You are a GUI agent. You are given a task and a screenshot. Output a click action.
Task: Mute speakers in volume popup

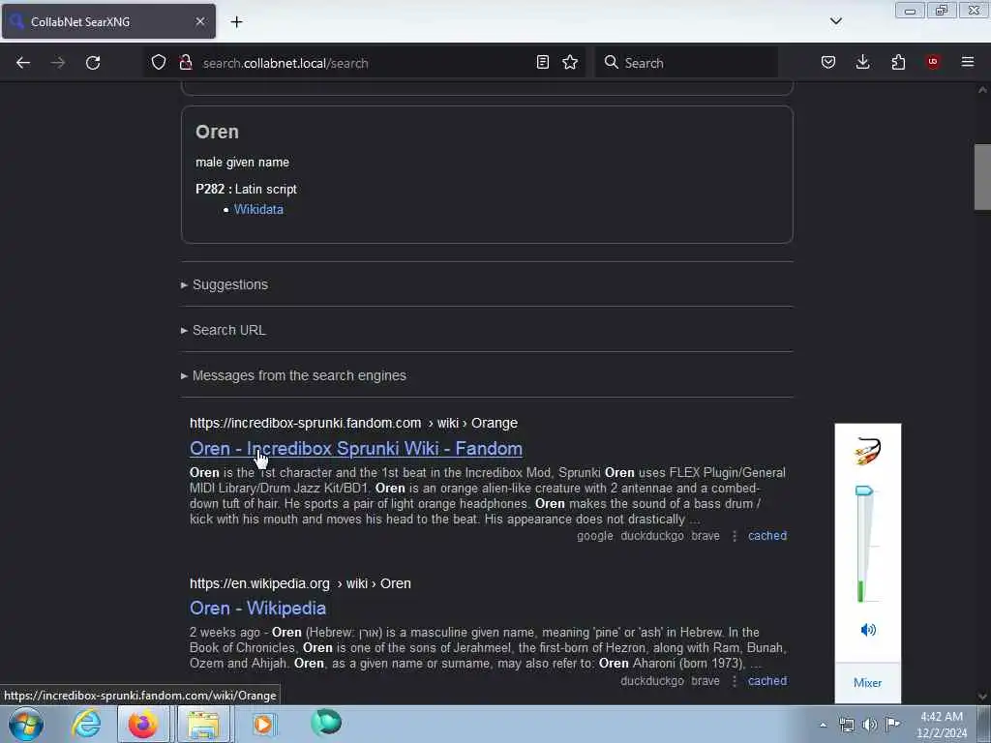pos(868,629)
